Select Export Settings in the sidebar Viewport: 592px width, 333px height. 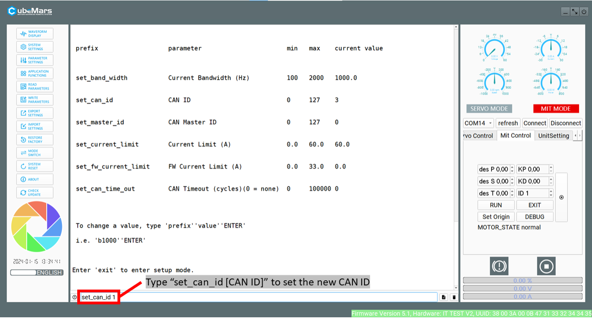point(35,113)
